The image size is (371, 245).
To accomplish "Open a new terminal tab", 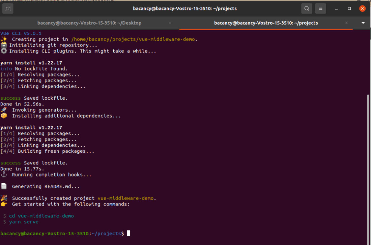I will click(x=8, y=9).
